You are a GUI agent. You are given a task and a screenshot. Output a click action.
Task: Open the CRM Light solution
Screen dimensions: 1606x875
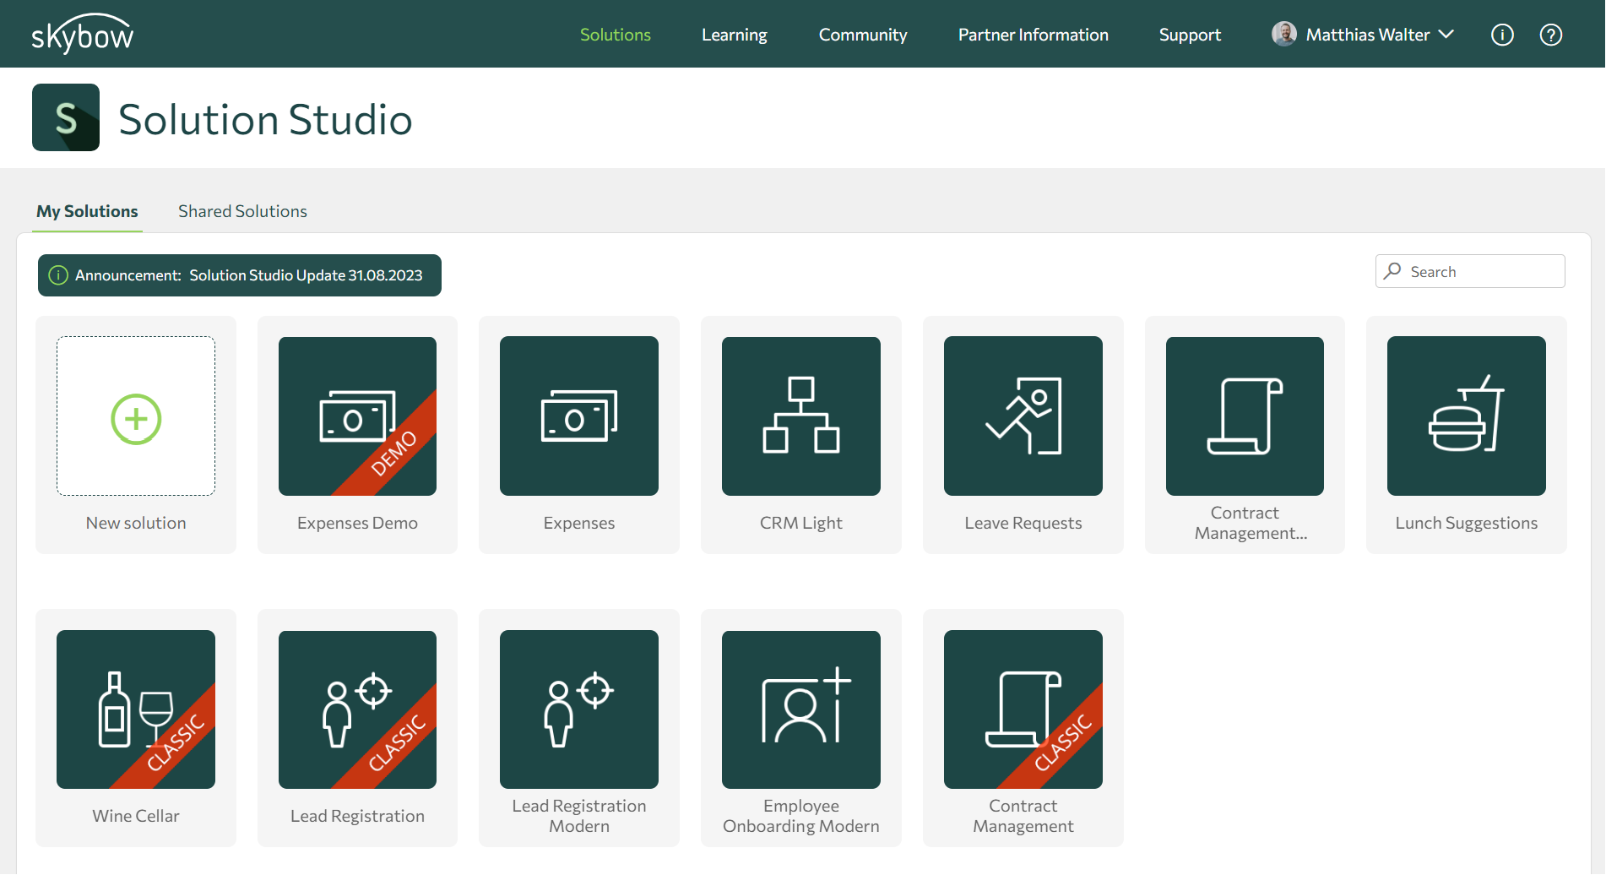pyautogui.click(x=800, y=416)
